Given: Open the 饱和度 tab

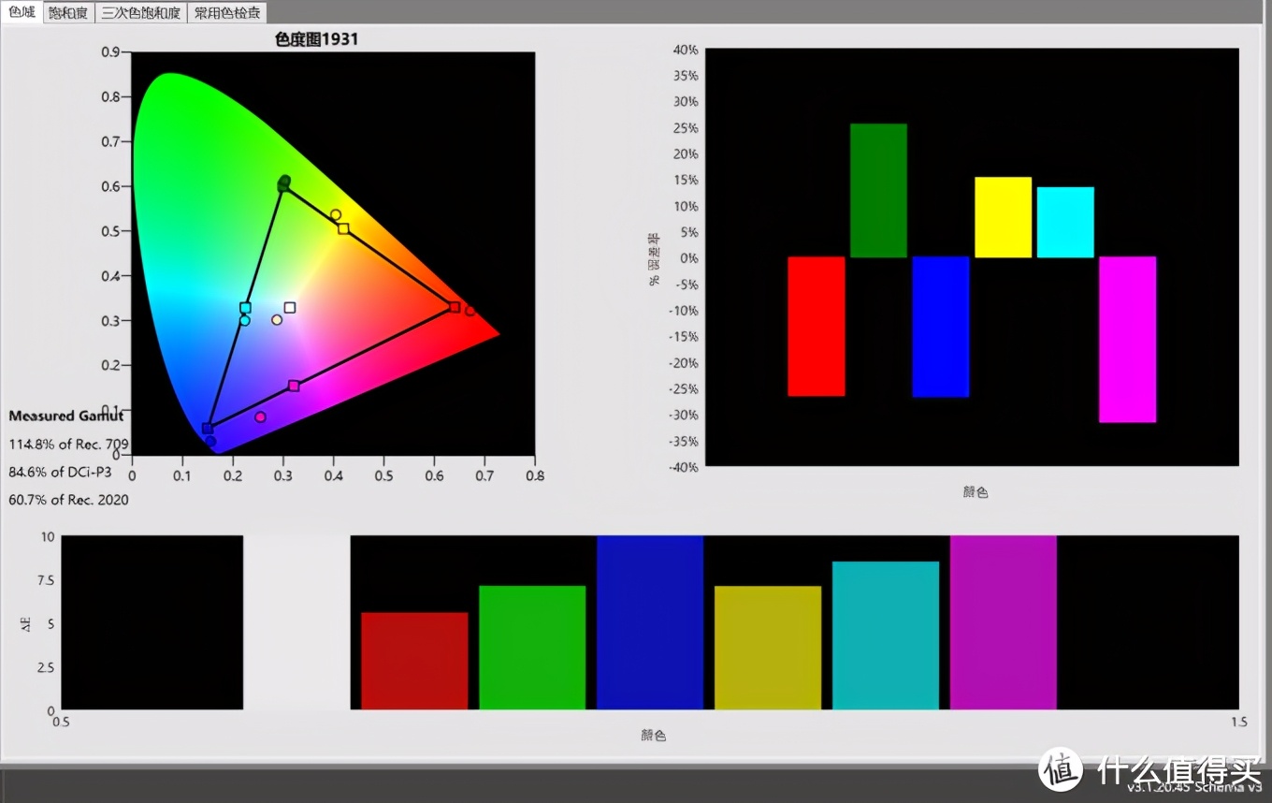Looking at the screenshot, I should pos(68,13).
